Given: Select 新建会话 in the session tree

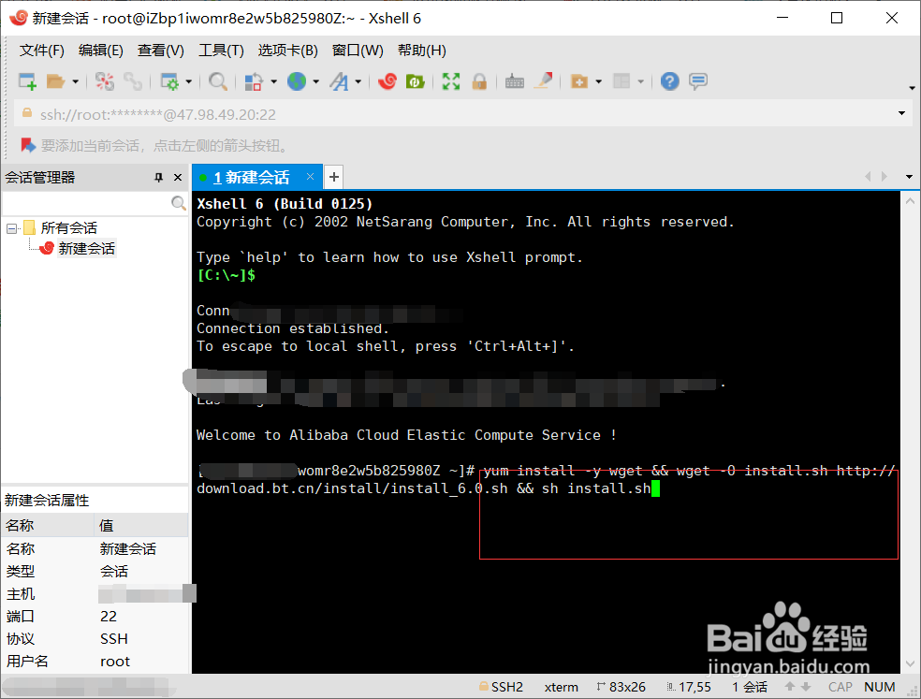Looking at the screenshot, I should point(86,249).
